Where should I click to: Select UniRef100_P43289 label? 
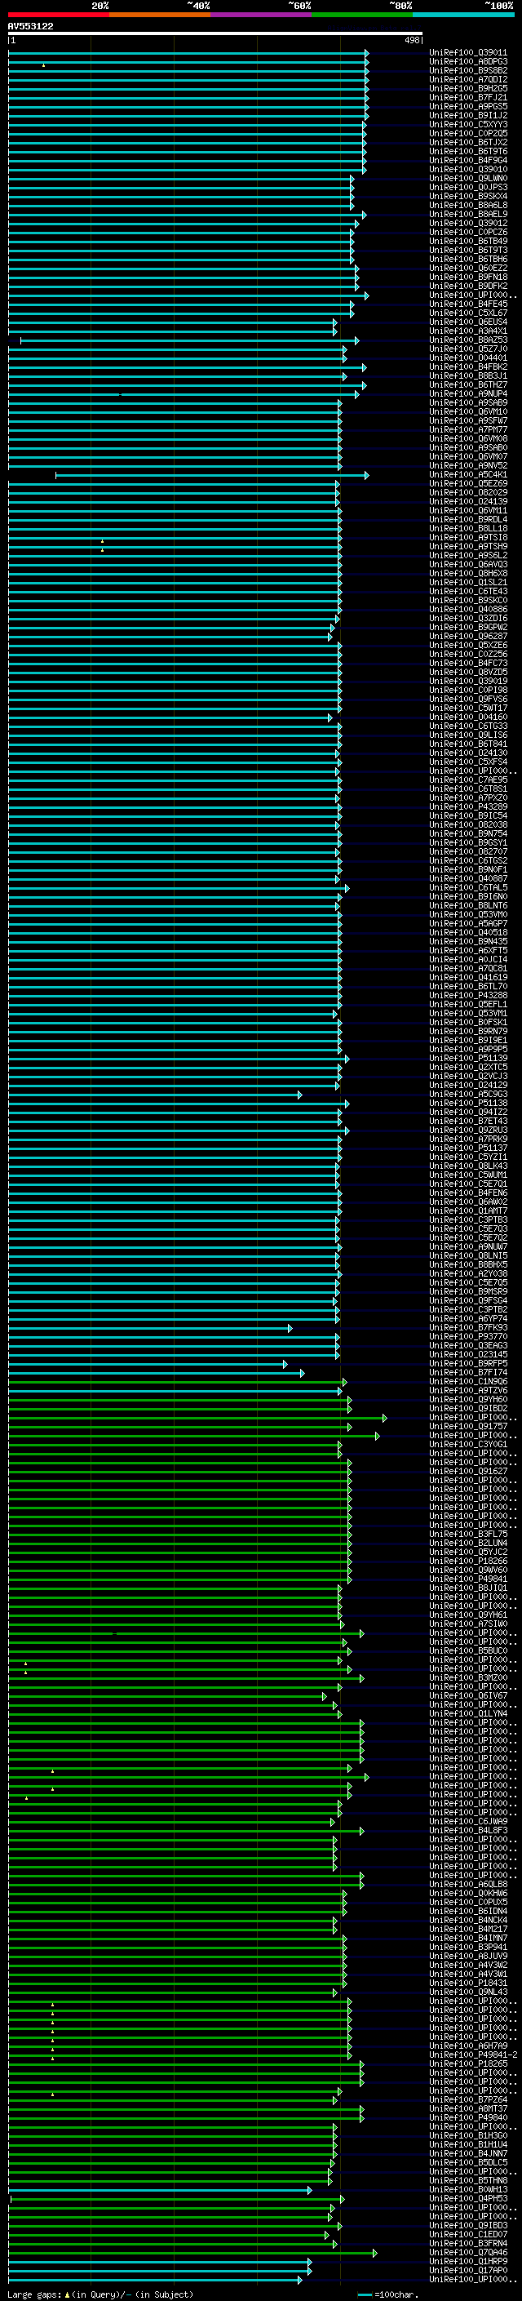[x=468, y=806]
